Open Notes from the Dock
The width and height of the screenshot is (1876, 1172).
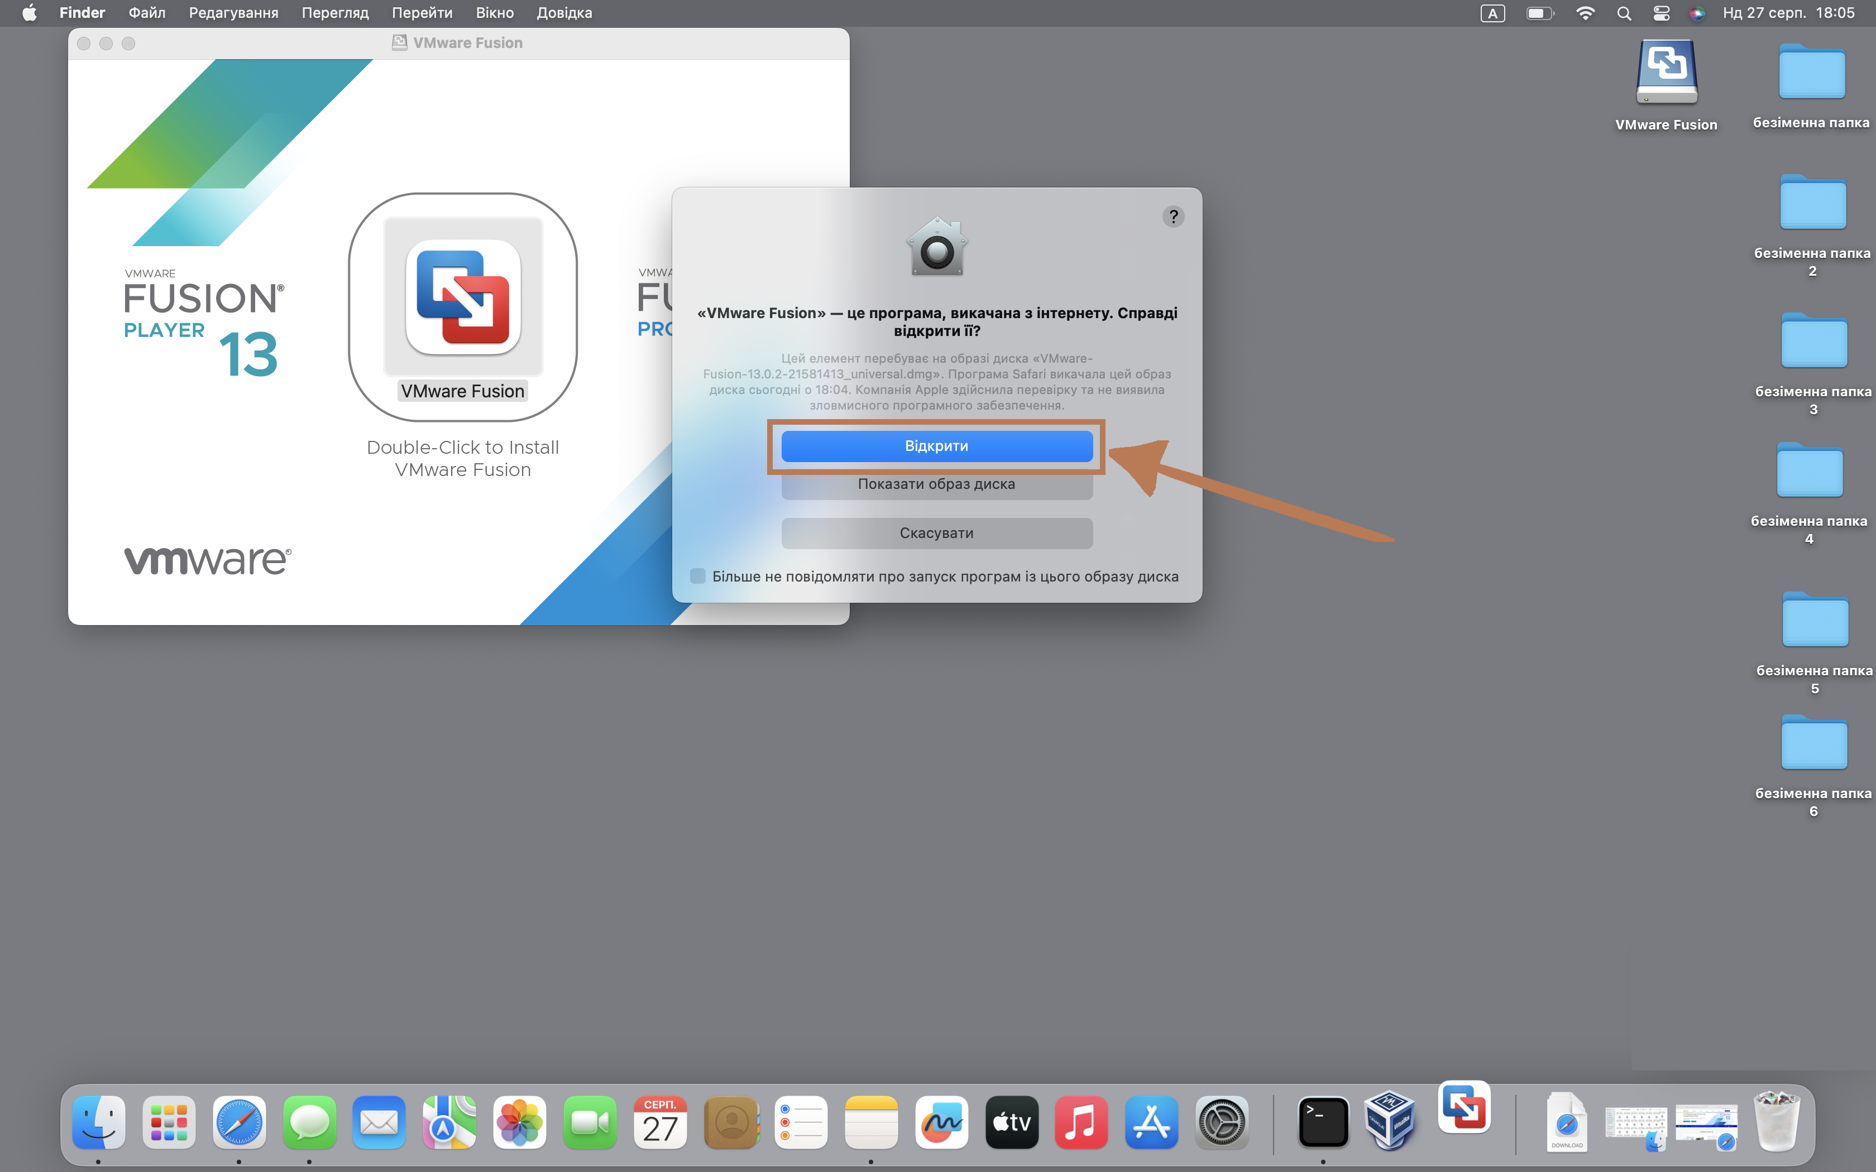(x=872, y=1122)
